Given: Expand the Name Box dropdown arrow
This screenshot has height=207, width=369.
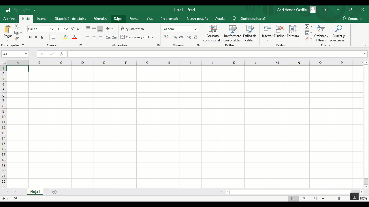Looking at the screenshot, I should (x=26, y=54).
